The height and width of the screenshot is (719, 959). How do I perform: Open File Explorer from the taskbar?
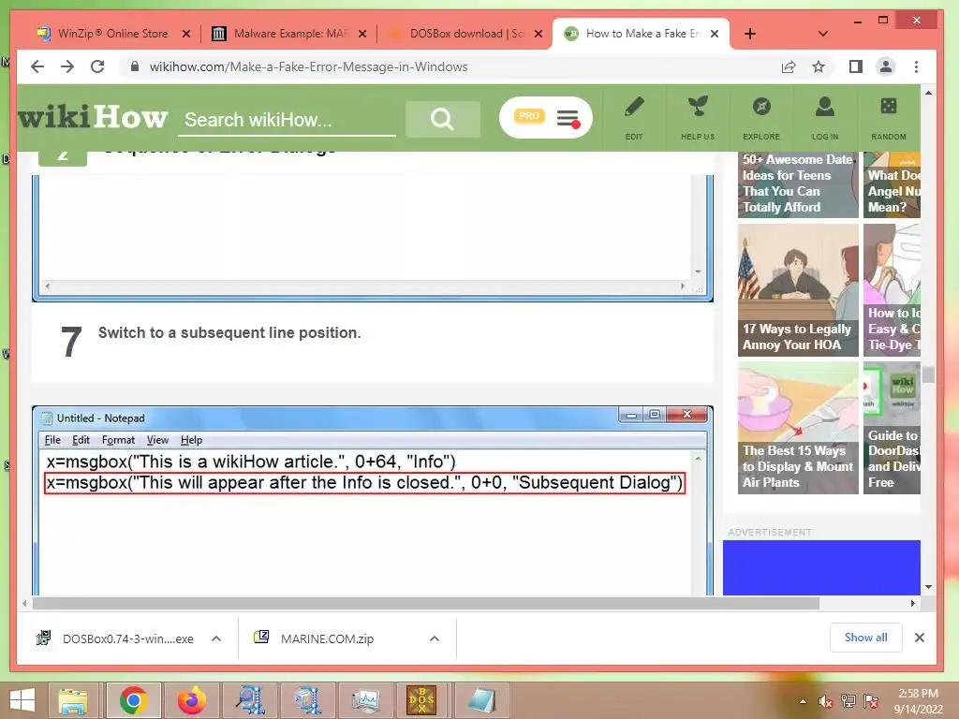pos(73,700)
